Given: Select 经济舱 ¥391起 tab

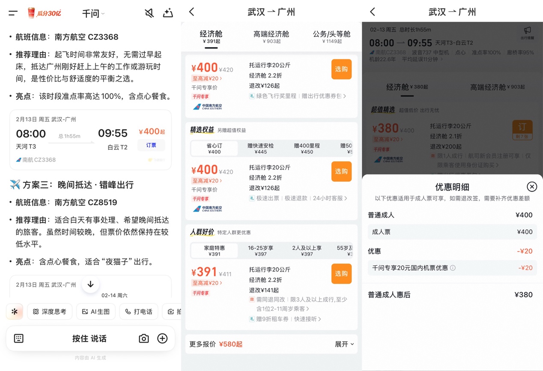Looking at the screenshot, I should [x=211, y=37].
